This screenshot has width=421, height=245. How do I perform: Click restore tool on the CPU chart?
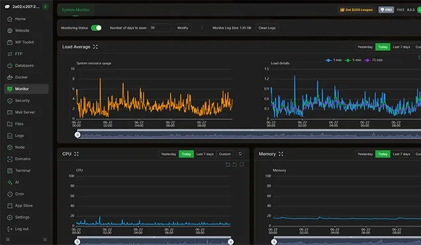tap(242, 164)
